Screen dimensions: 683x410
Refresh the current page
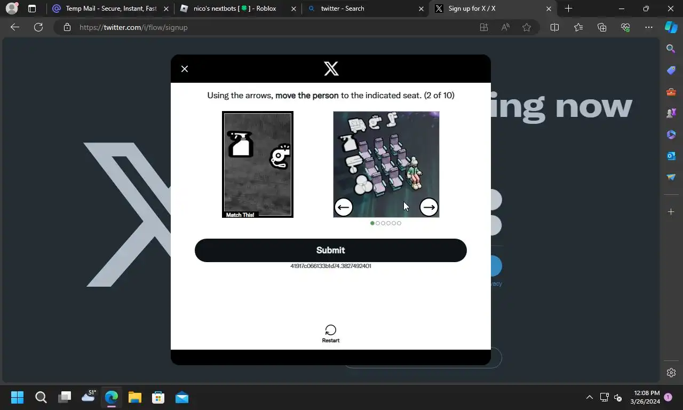[x=38, y=27]
